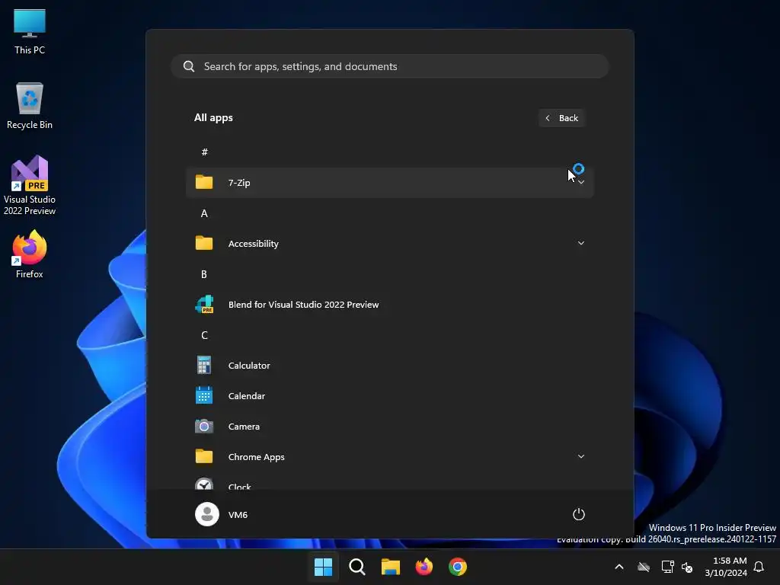Screen dimensions: 780x585
Task: Launch Blend for Visual Studio 2022 Preview icon
Action: point(204,304)
